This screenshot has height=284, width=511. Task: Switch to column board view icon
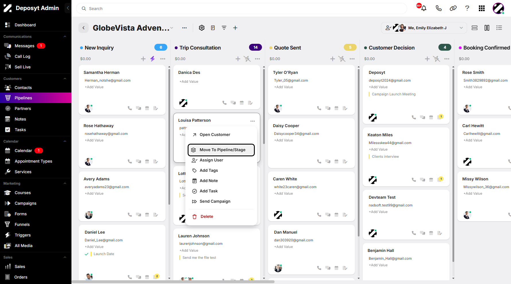[487, 28]
